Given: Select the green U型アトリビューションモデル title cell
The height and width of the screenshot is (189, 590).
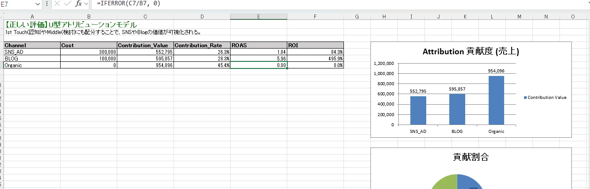Looking at the screenshot, I should point(71,25).
